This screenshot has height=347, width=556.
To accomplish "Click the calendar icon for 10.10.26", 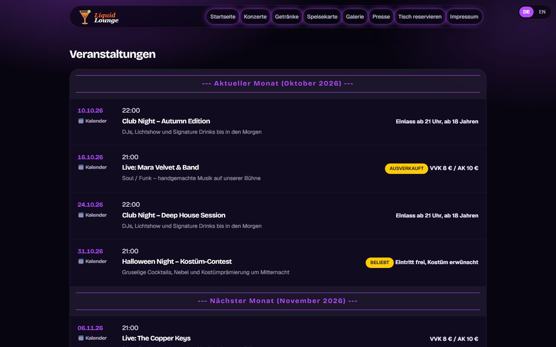I will pos(81,121).
